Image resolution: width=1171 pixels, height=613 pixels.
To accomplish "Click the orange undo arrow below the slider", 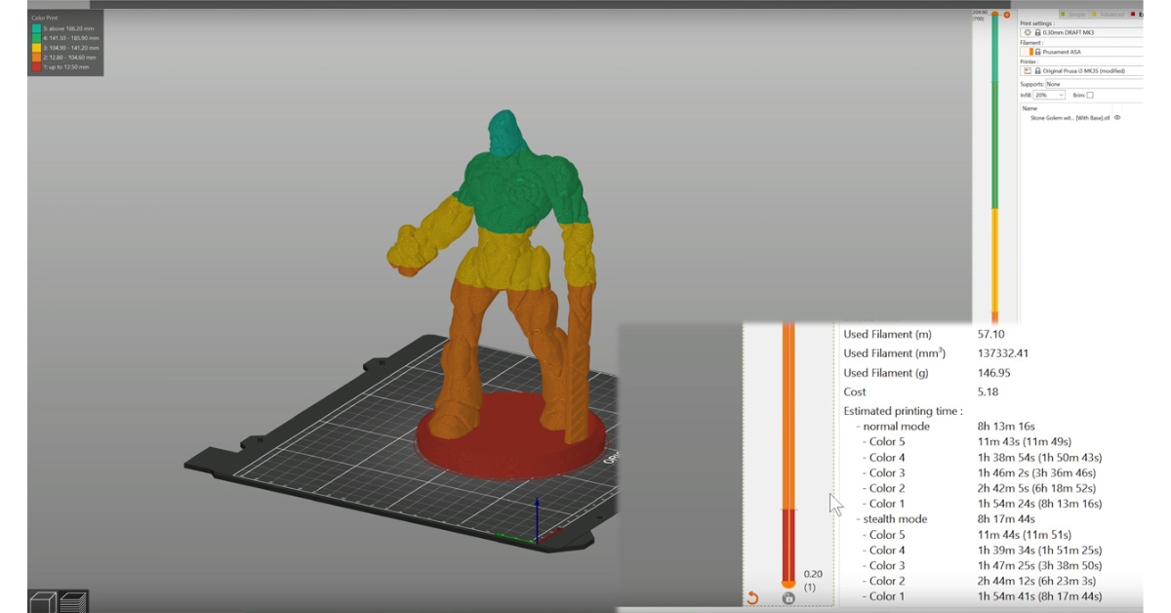I will (x=752, y=597).
